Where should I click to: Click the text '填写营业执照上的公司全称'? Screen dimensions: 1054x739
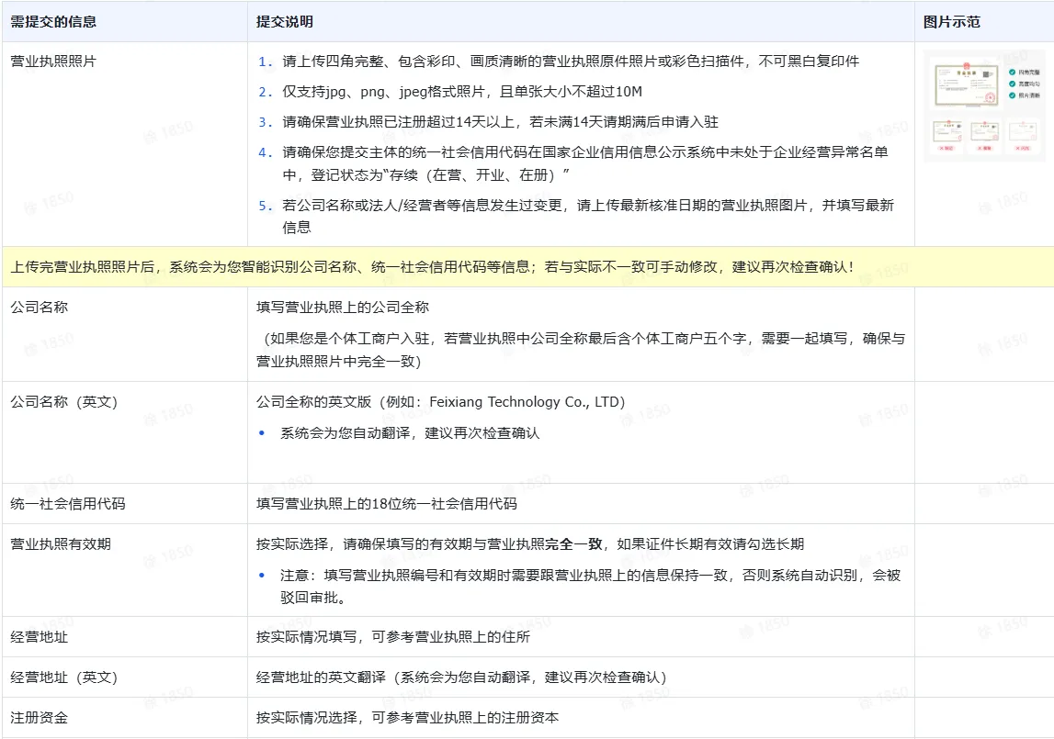(342, 307)
